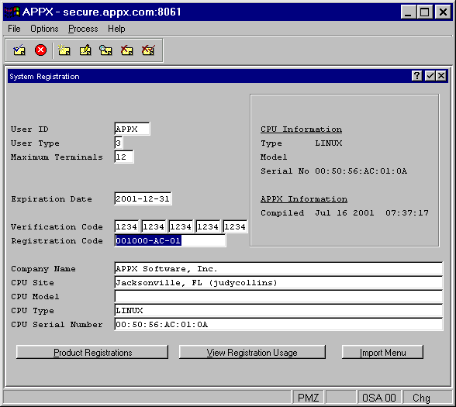
Task: Open the File menu
Action: (x=14, y=29)
